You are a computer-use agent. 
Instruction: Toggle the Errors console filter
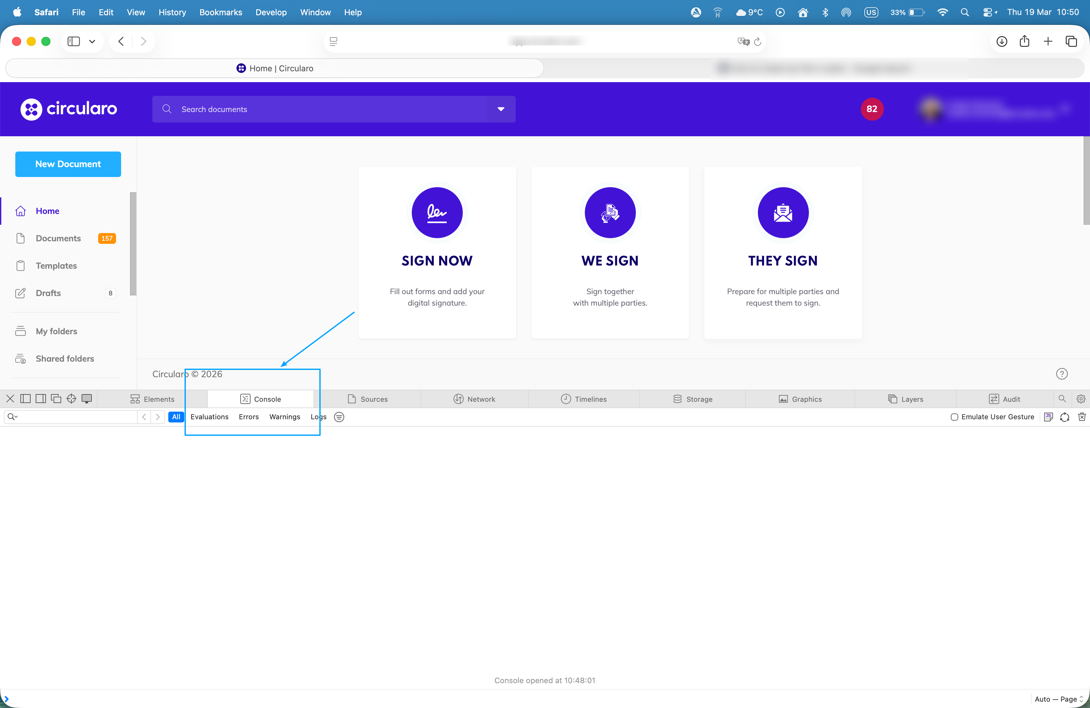[249, 417]
